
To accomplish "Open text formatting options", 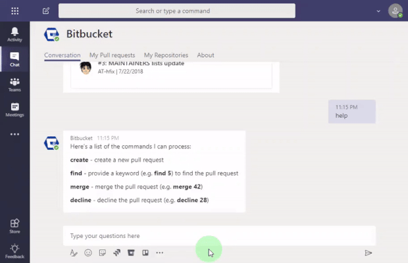I will 74,253.
